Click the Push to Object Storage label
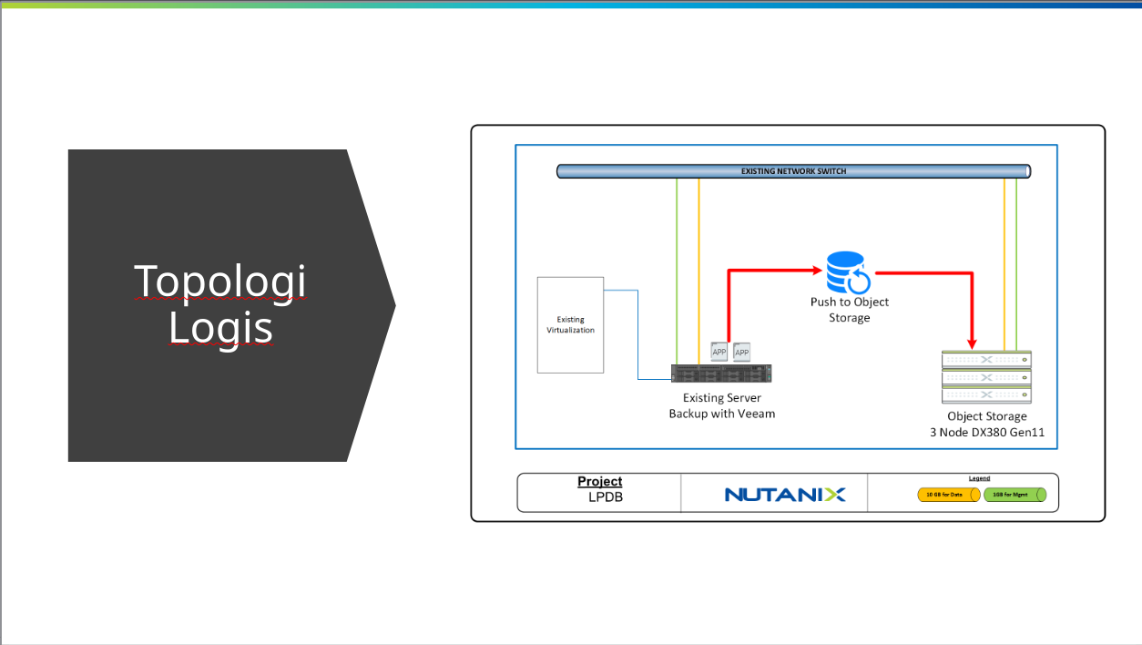Viewport: 1142px width, 645px height. [849, 310]
